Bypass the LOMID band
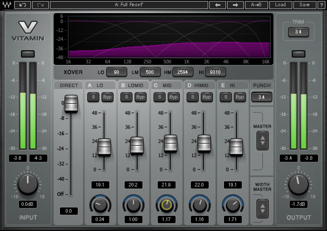 point(140,97)
